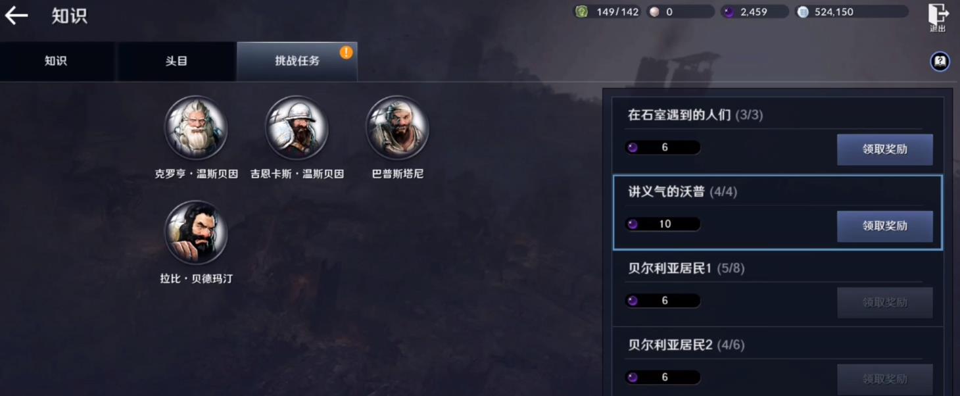This screenshot has width=960, height=396.
Task: Tap the white pearl currency icon
Action: pyautogui.click(x=654, y=12)
